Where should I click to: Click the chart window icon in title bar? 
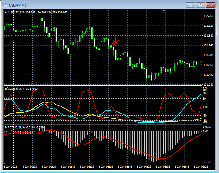(5, 4)
